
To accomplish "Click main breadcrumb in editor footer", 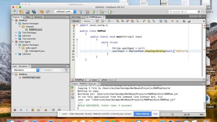I will coord(94,80).
